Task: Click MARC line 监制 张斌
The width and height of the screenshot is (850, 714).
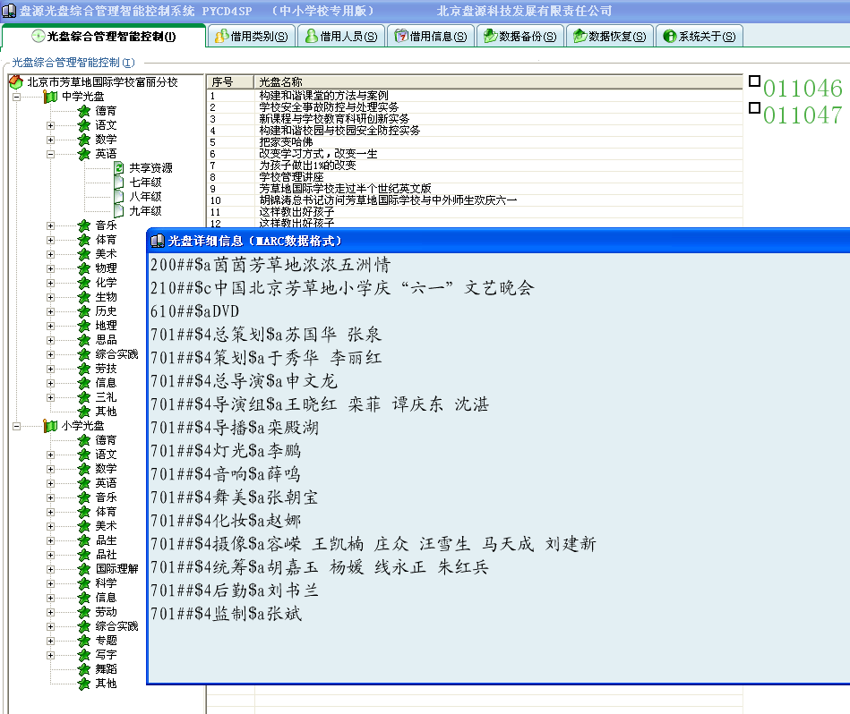Action: click(x=226, y=614)
